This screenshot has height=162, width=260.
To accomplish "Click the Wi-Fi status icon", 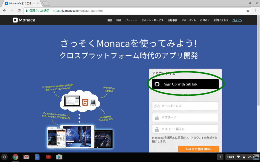I will point(238,157).
